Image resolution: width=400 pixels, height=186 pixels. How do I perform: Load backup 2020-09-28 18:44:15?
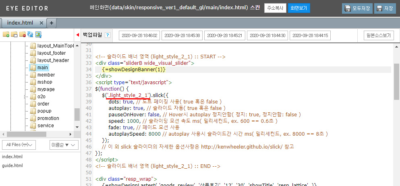pyautogui.click(x=310, y=35)
